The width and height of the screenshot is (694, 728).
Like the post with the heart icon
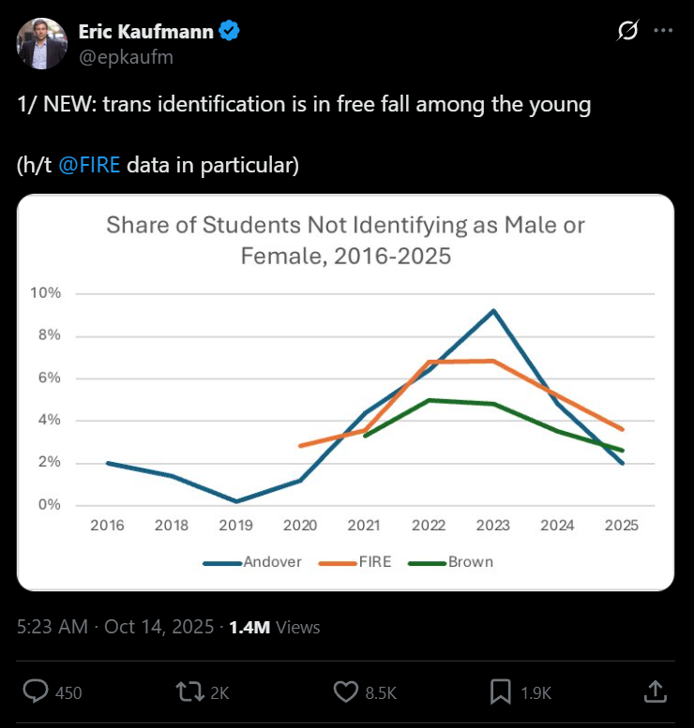(x=345, y=691)
